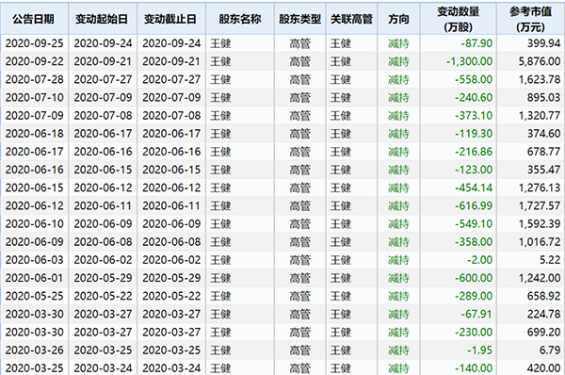The width and height of the screenshot is (565, 375).
Task: Select announcement date 2020-05-25
Action: click(x=34, y=296)
